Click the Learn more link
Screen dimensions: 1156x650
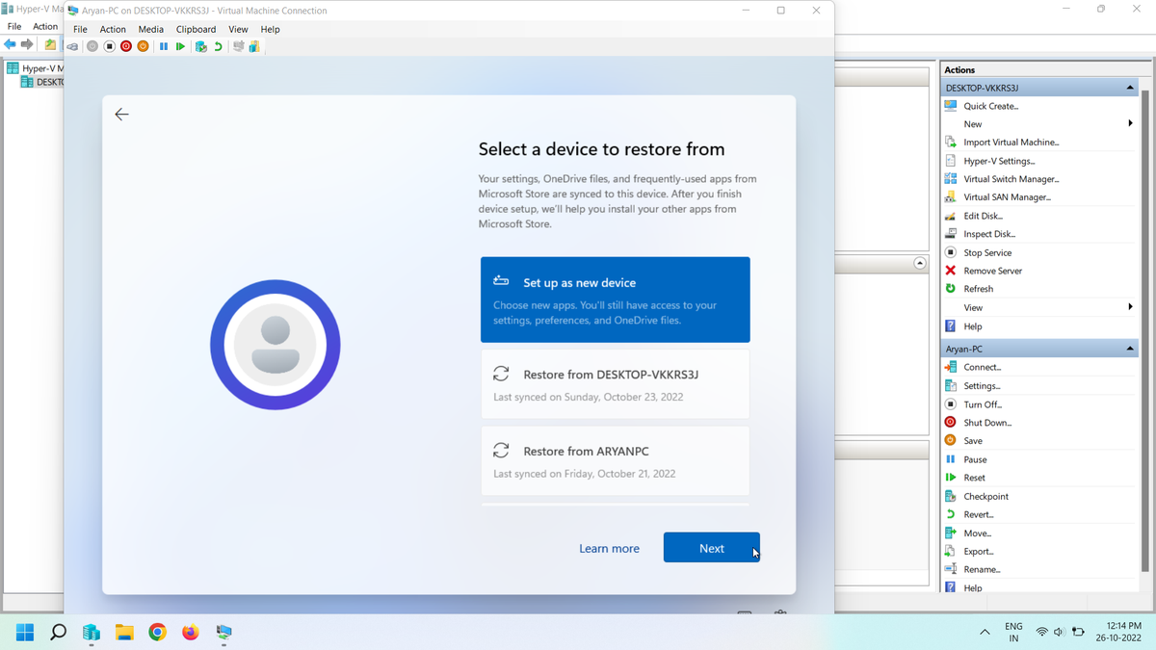click(x=609, y=549)
